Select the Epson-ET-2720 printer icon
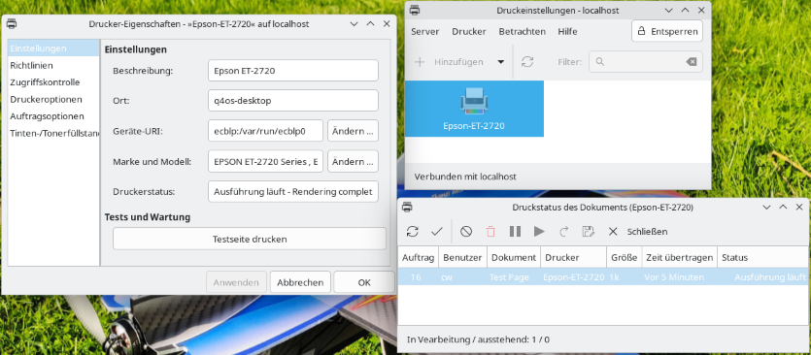 (x=474, y=109)
